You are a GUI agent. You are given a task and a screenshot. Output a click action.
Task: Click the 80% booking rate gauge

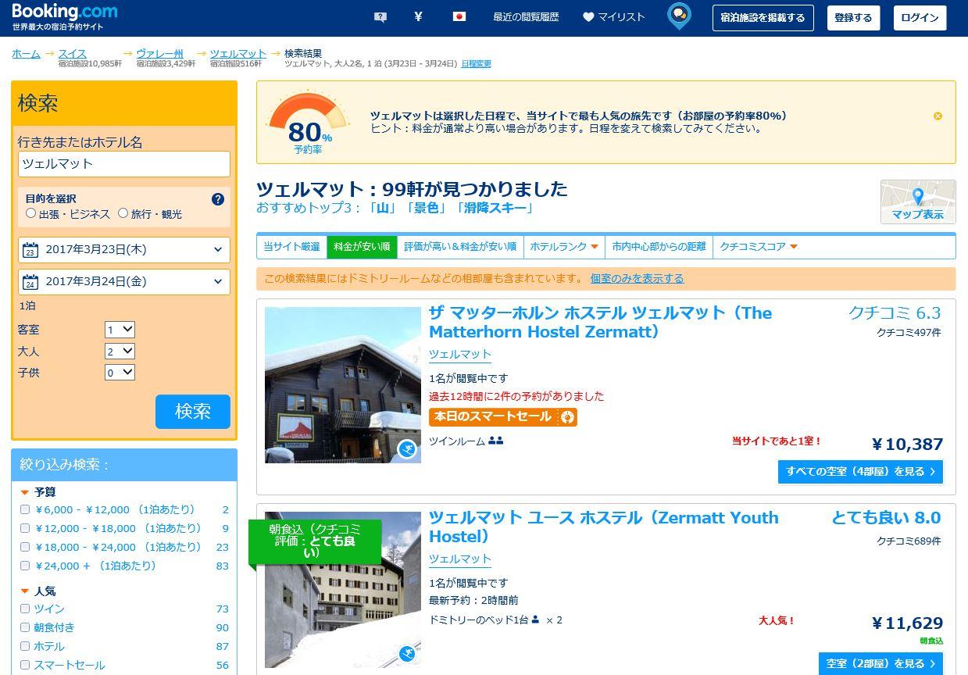[x=309, y=123]
